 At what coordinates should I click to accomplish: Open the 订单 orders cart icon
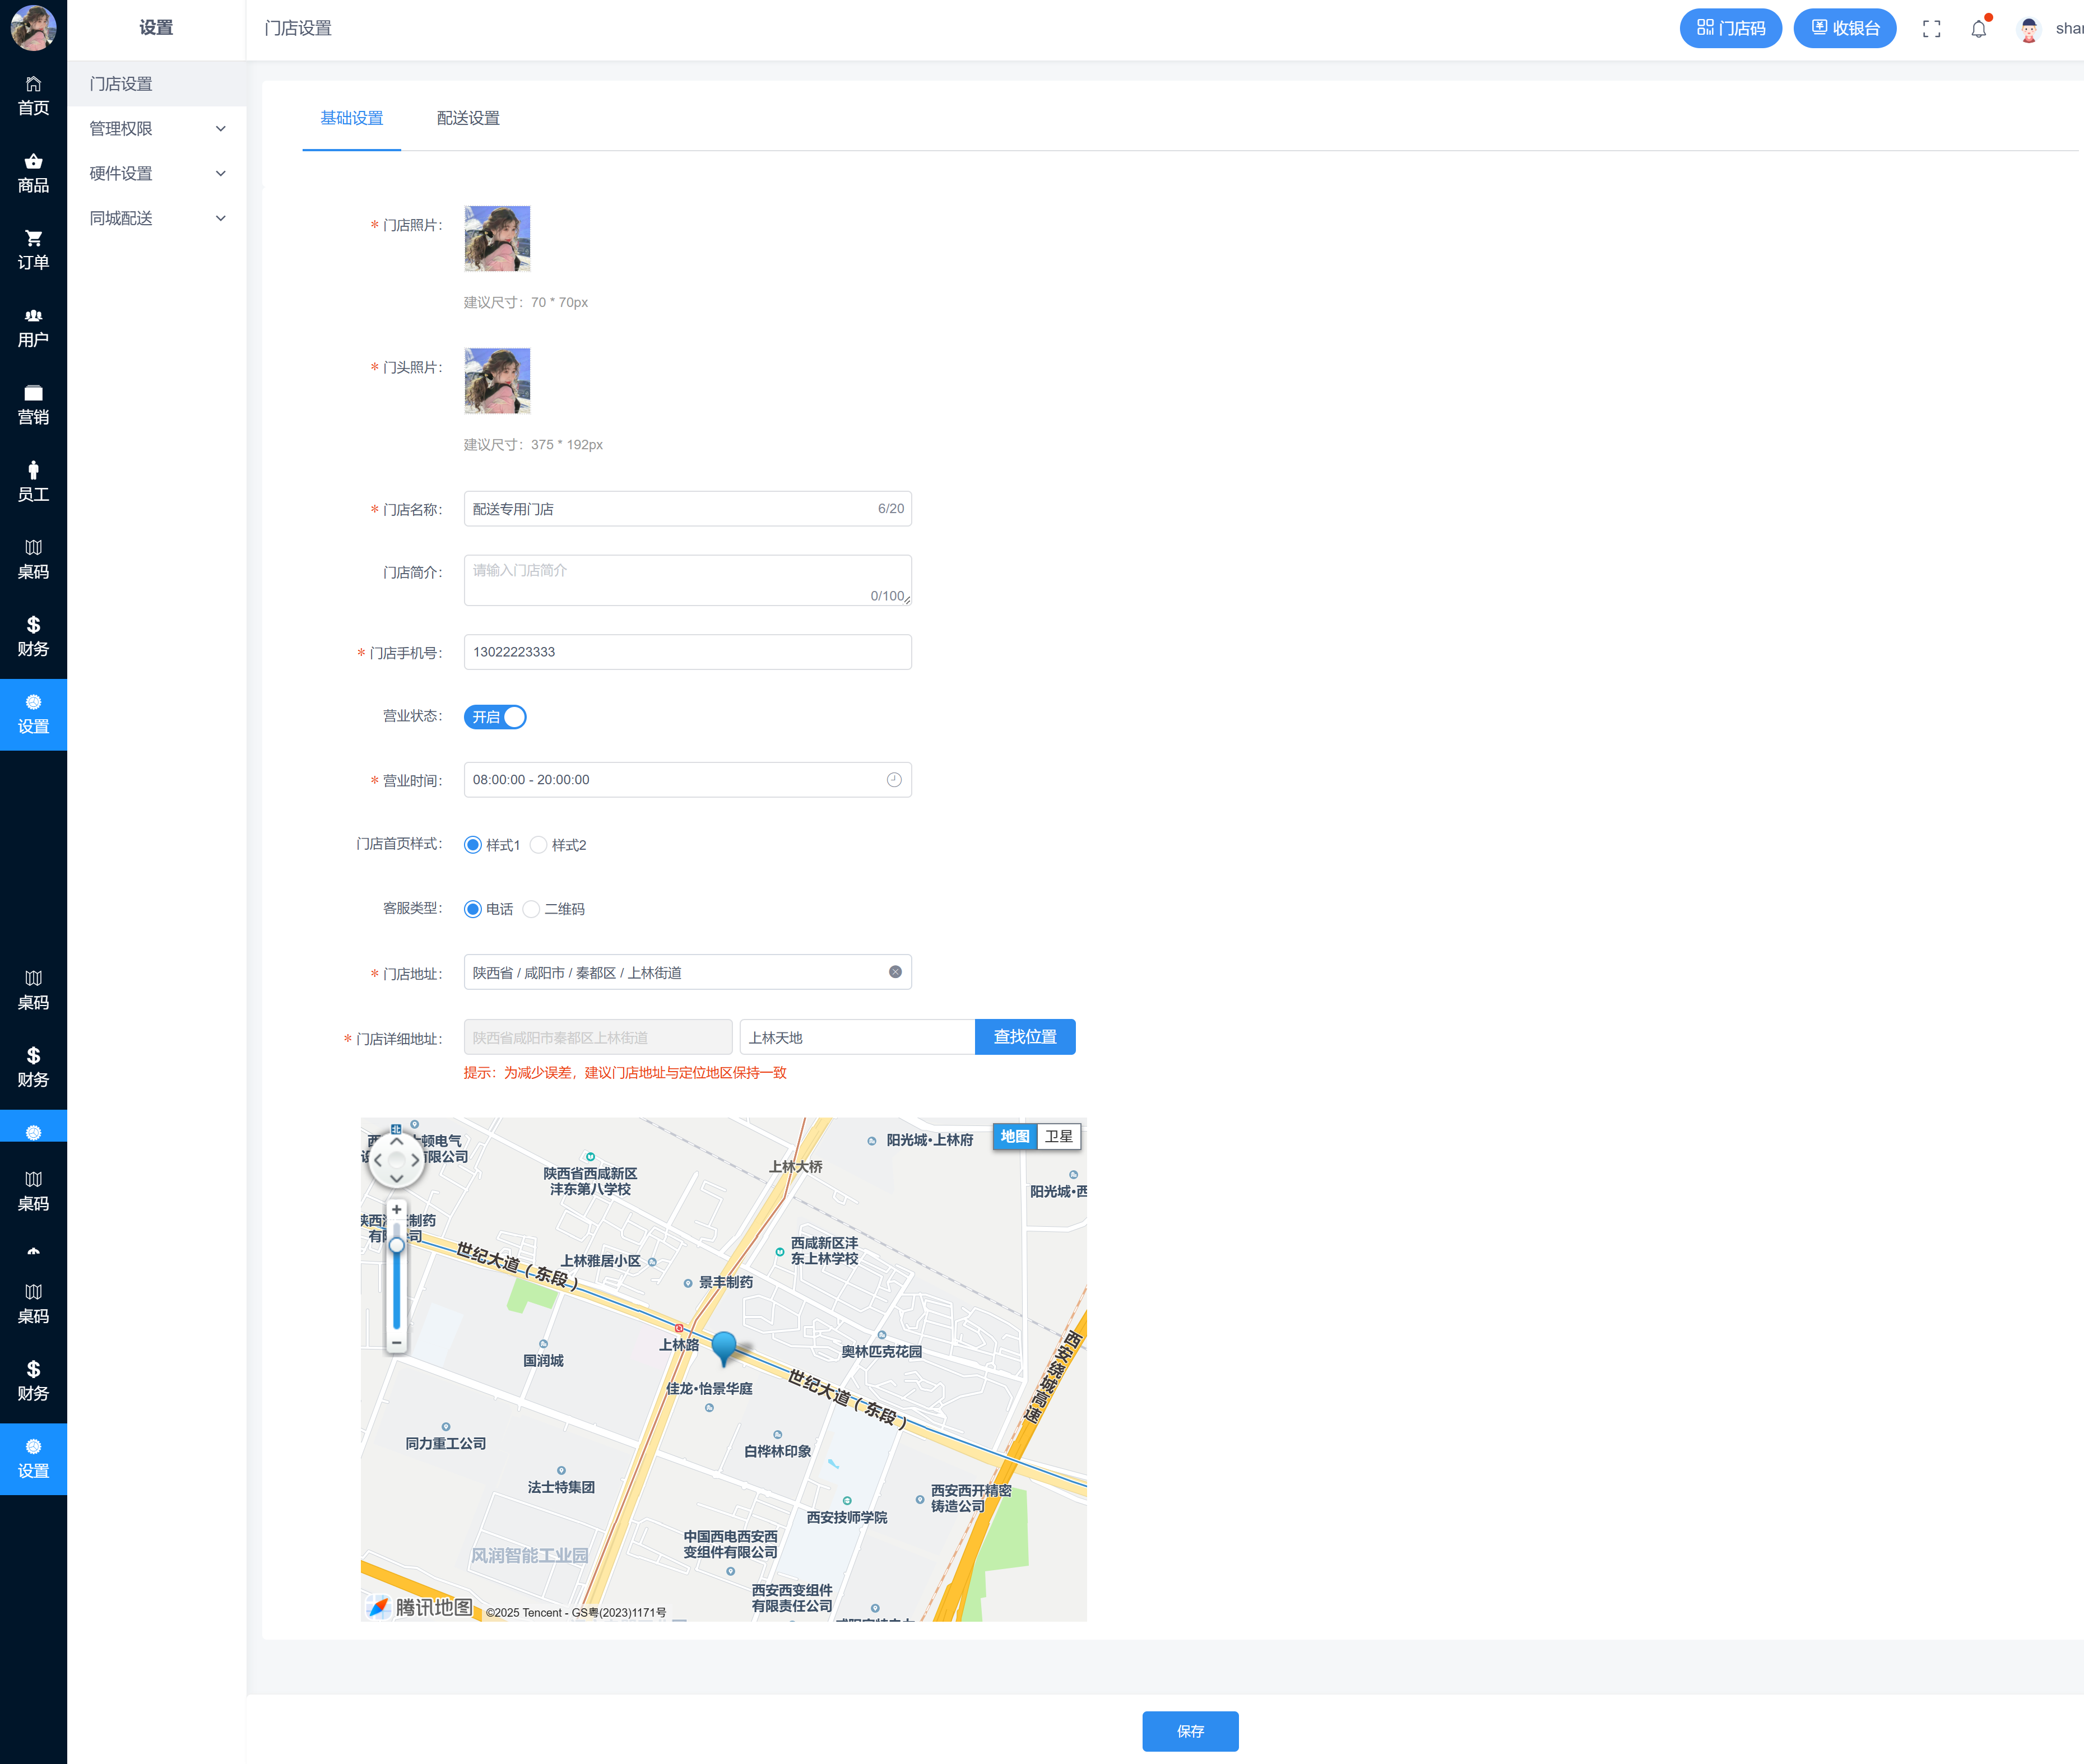[33, 249]
